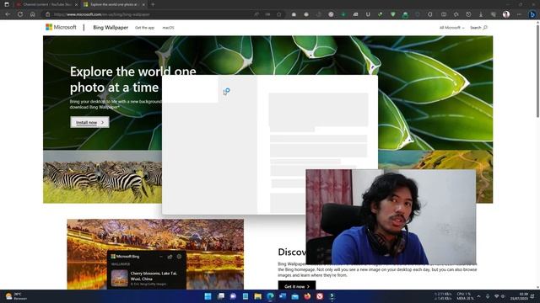The image size is (540, 303).
Task: Click the Install now button
Action: [x=90, y=122]
